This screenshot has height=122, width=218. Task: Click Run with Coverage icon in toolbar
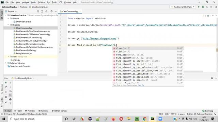tap(207, 7)
